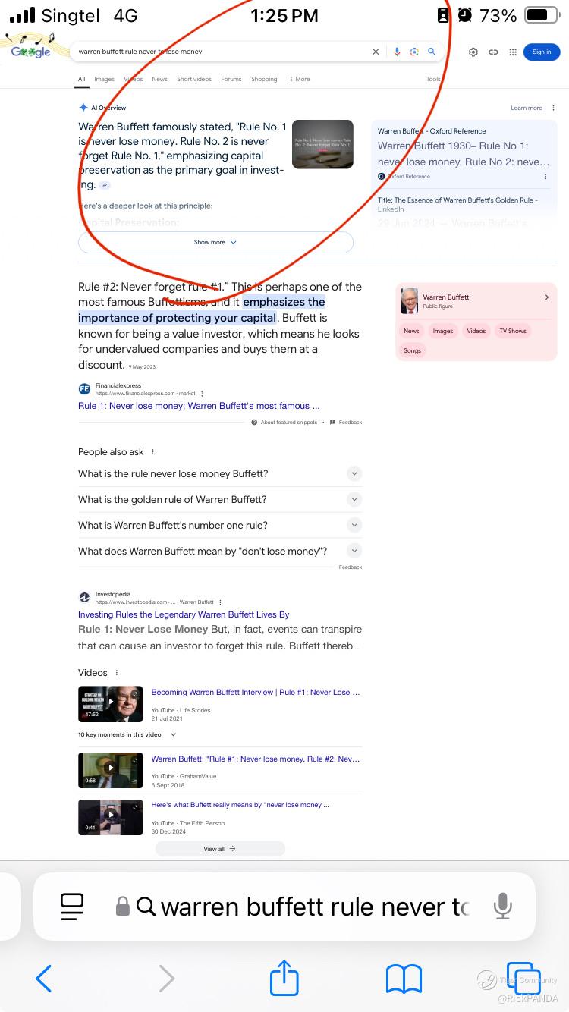Open the Financialexpress result's three-dot menu
The image size is (569, 1012).
pos(202,394)
